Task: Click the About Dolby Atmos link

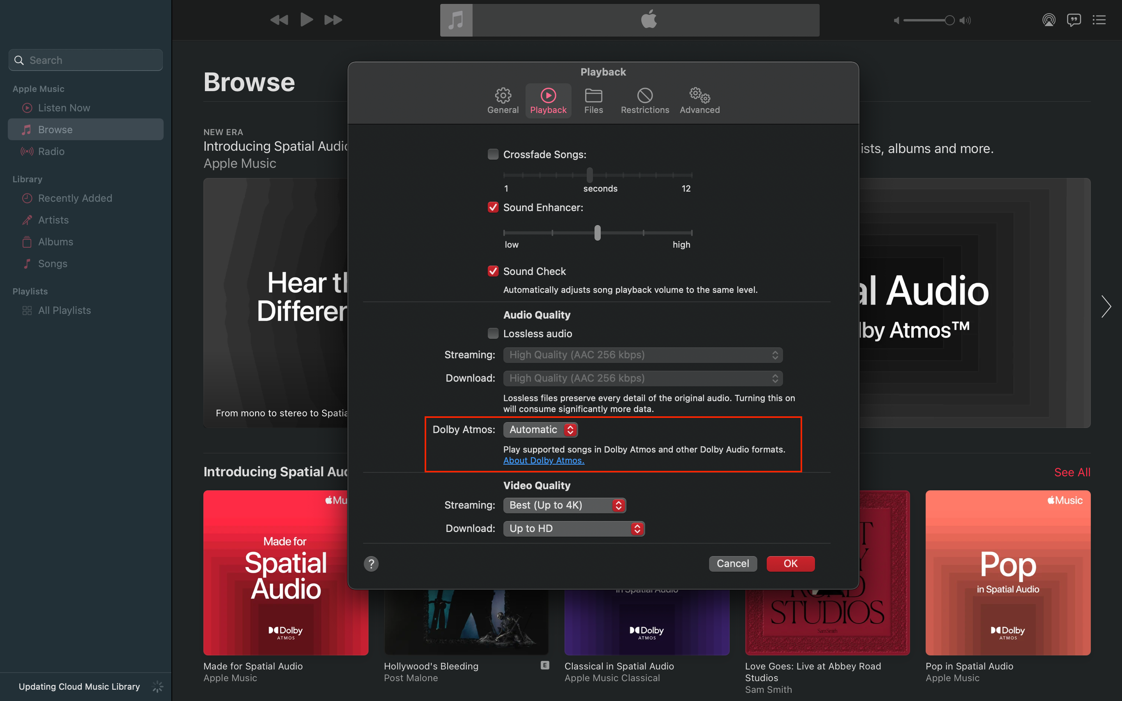Action: [x=543, y=460]
